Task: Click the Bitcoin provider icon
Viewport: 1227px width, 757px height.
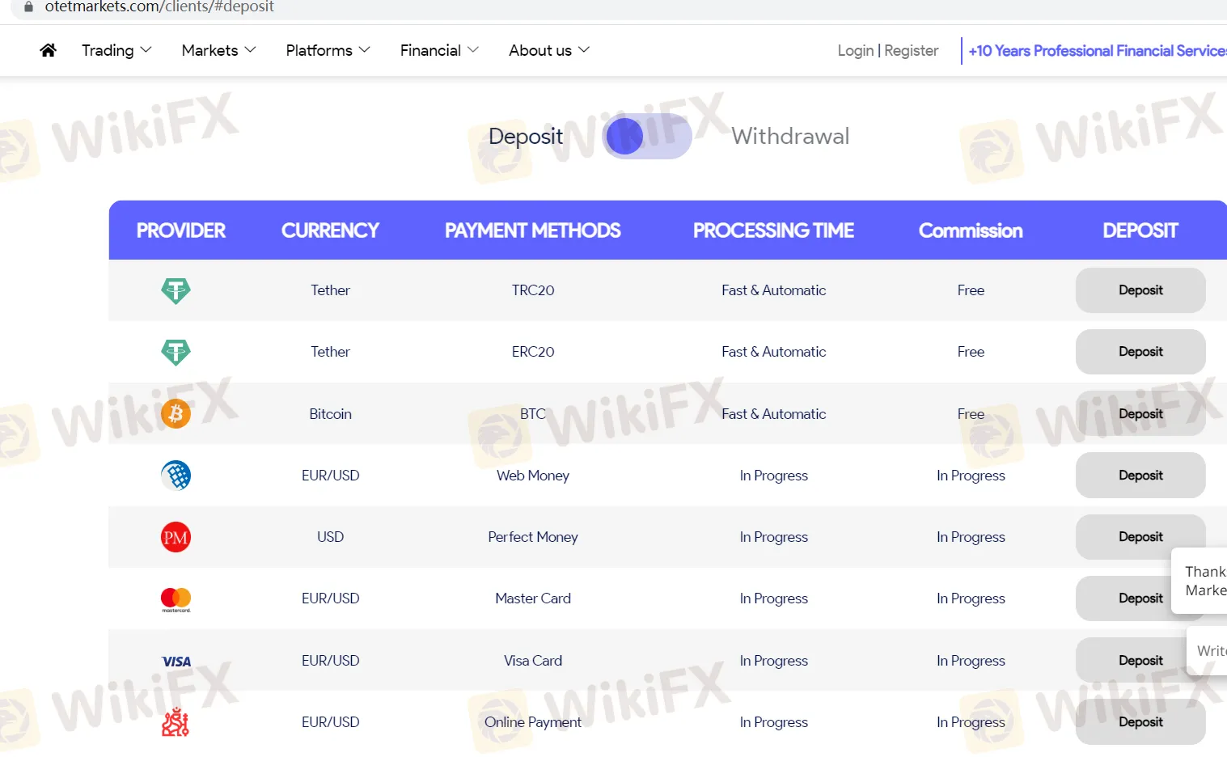Action: 176,414
